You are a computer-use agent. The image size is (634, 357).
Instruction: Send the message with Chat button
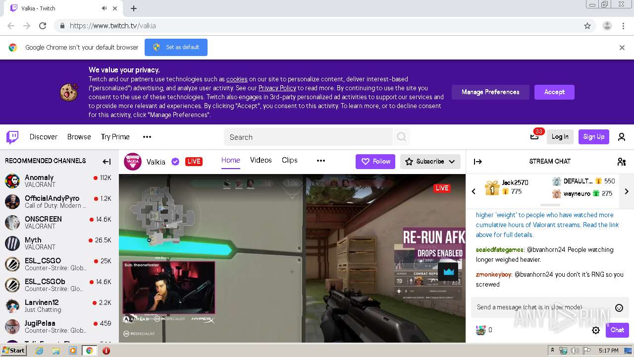(x=617, y=330)
